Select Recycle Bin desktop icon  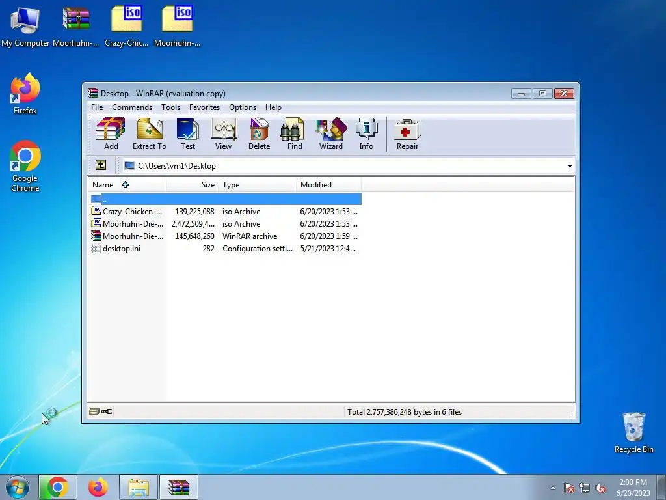point(633,432)
